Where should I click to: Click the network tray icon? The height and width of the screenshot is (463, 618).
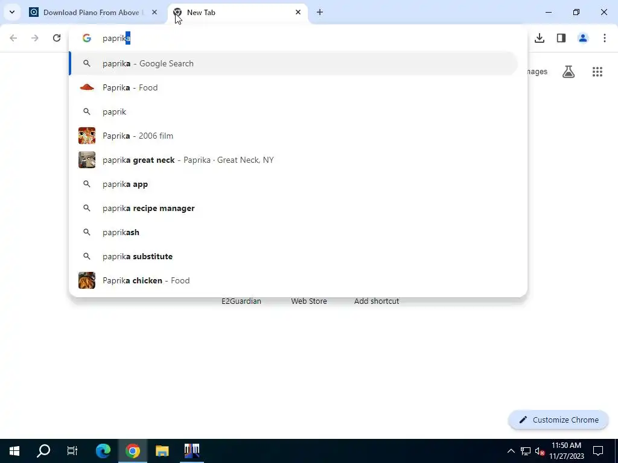pyautogui.click(x=526, y=451)
